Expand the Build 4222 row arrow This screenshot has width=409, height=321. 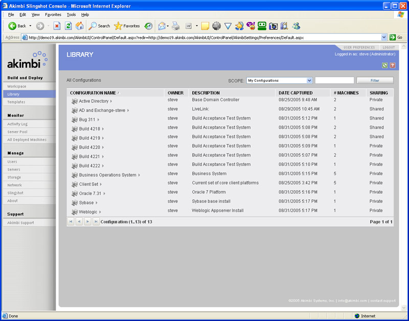103,166
